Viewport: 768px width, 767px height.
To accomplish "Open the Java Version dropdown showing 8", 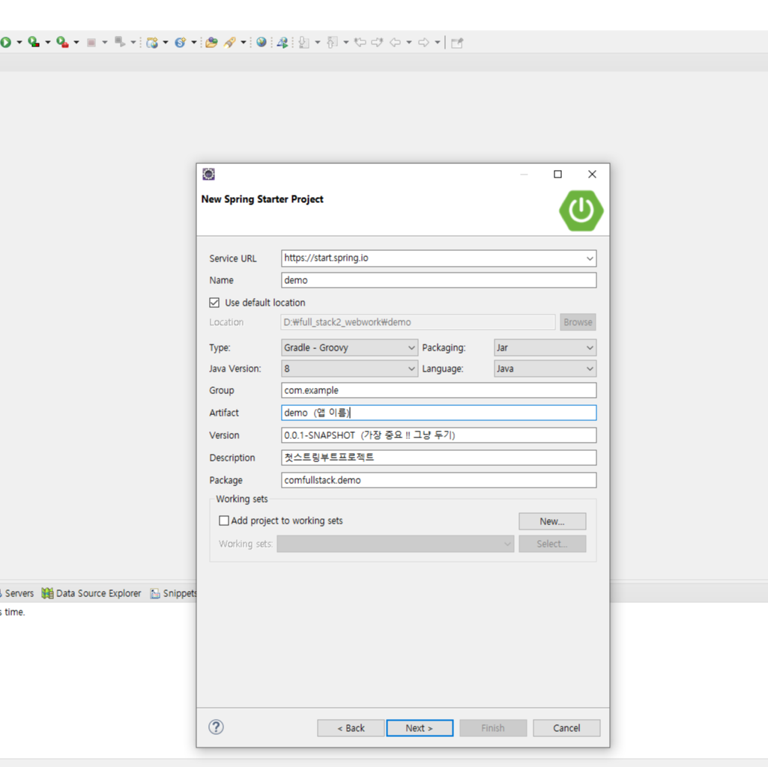I will pyautogui.click(x=349, y=369).
